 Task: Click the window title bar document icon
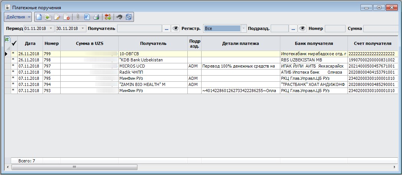click(7, 7)
